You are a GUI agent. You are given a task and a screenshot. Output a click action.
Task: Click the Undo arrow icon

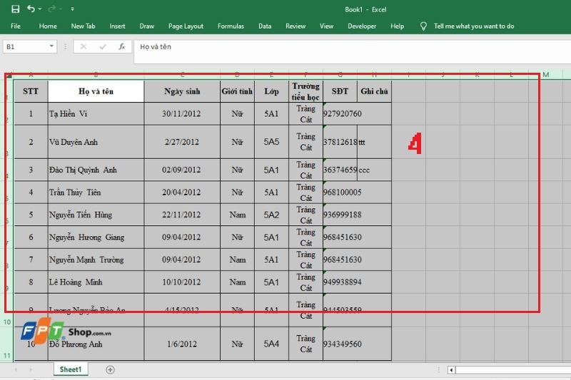[x=31, y=9]
